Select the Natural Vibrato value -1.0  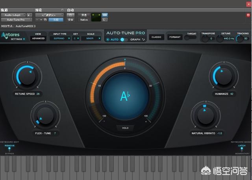220,134
